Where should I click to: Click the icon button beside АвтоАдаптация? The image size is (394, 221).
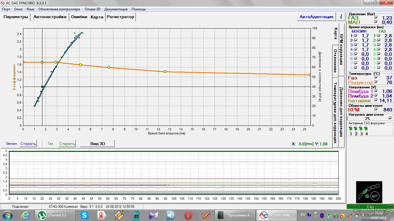coord(342,17)
